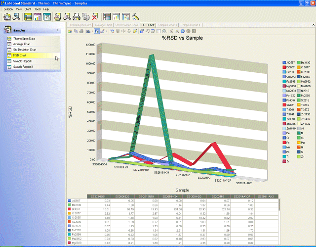Click the last gray square icon in chart toolbar

194,31
